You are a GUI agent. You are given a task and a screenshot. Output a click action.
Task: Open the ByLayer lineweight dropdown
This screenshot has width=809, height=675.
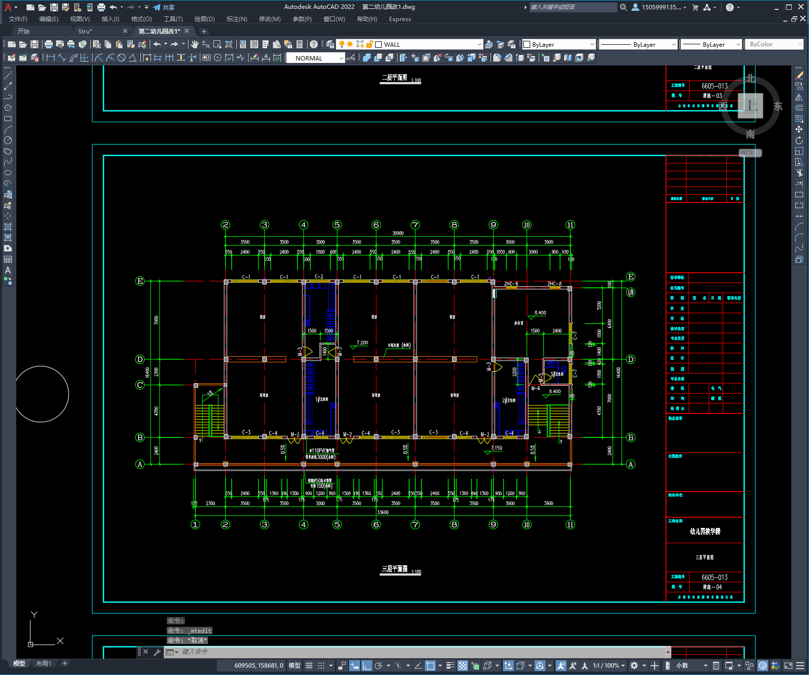738,44
